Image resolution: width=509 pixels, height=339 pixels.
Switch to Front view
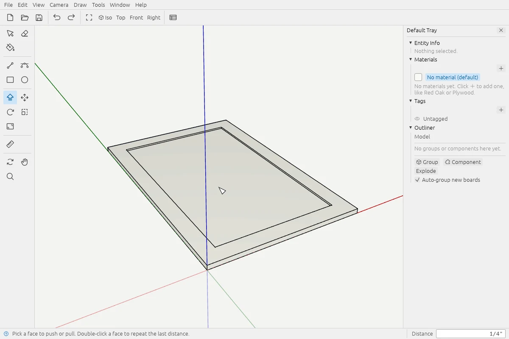137,17
